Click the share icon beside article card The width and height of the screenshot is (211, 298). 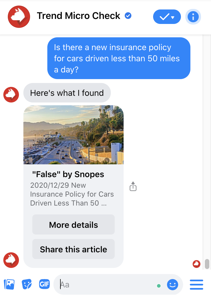click(x=133, y=186)
